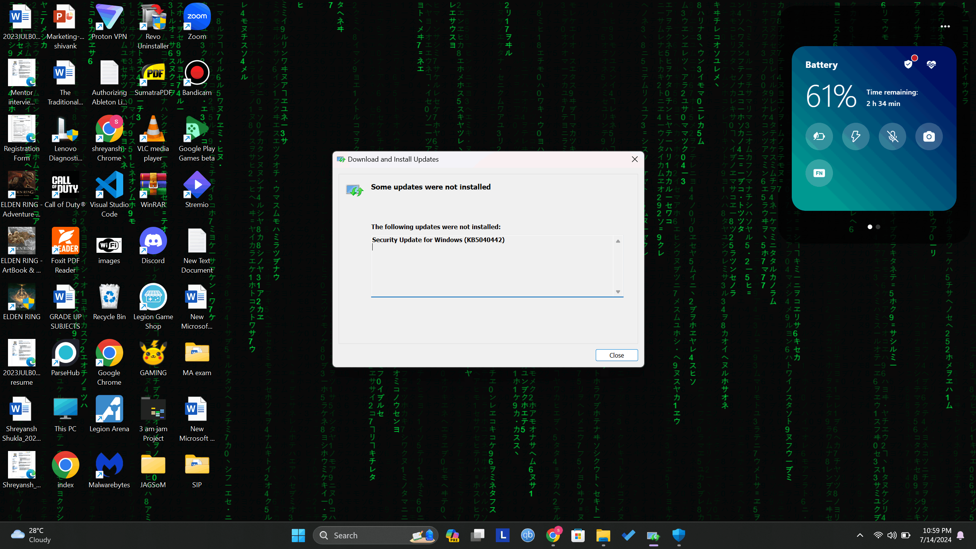Toggle camera privacy button in widget
The height and width of the screenshot is (549, 976).
point(929,136)
